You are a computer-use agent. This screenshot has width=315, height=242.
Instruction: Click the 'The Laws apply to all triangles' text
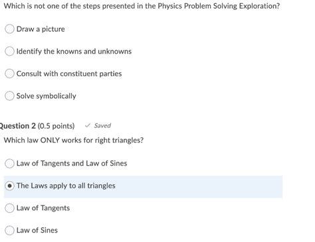pyautogui.click(x=66, y=186)
